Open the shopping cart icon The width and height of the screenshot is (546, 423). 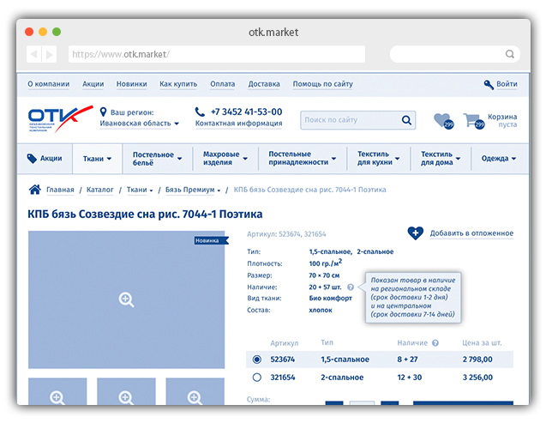tap(472, 119)
